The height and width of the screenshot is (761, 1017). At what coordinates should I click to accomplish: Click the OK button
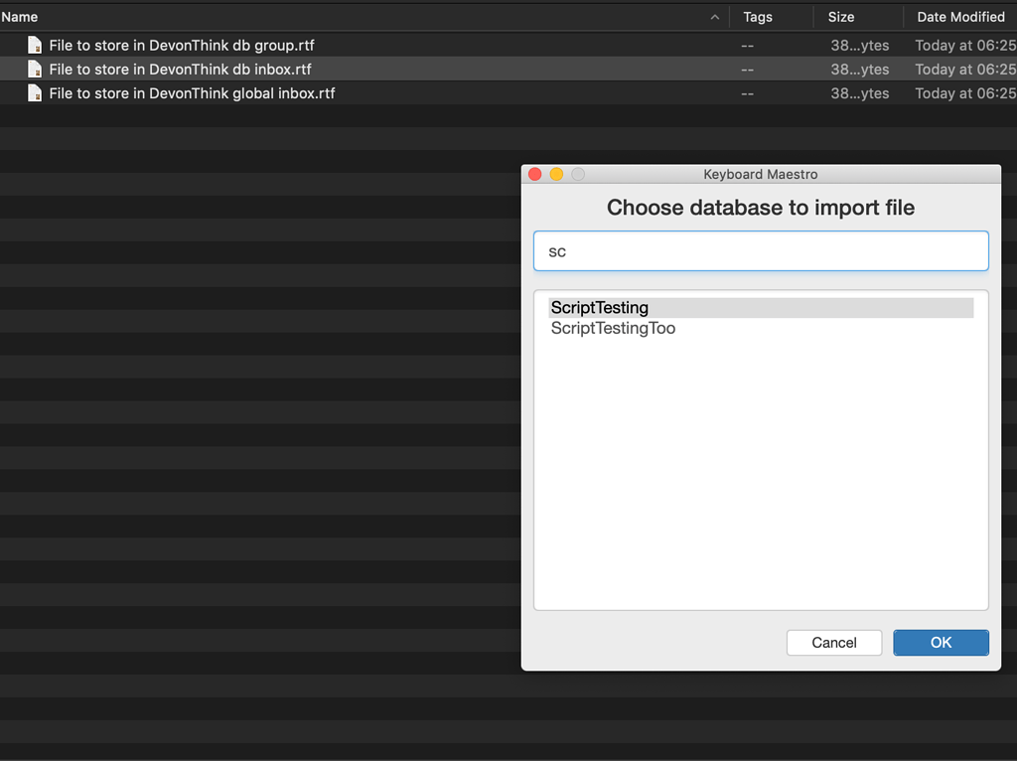(941, 642)
